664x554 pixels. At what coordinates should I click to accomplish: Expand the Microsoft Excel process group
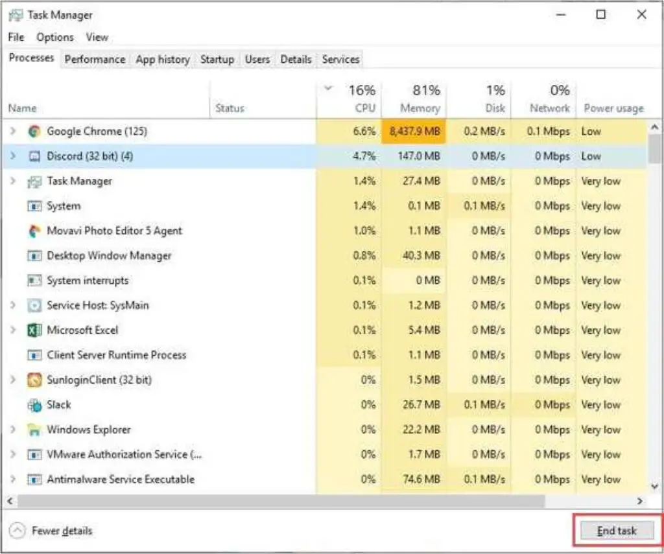[13, 330]
